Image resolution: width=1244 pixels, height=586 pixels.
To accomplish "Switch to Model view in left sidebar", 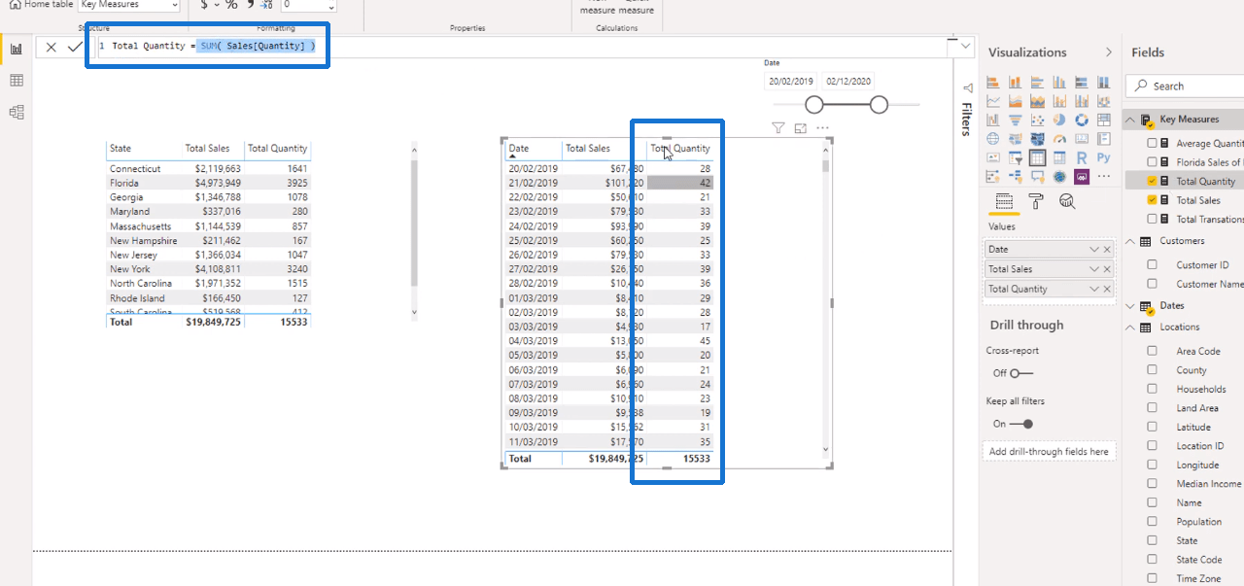I will click(17, 112).
